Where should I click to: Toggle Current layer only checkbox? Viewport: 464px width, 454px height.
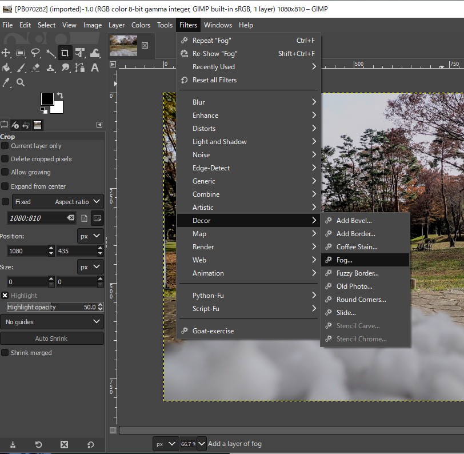click(5, 146)
